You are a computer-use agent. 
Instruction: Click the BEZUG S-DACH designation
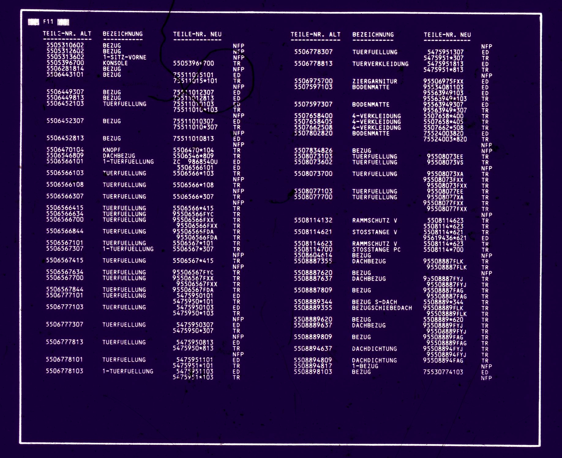click(x=374, y=302)
